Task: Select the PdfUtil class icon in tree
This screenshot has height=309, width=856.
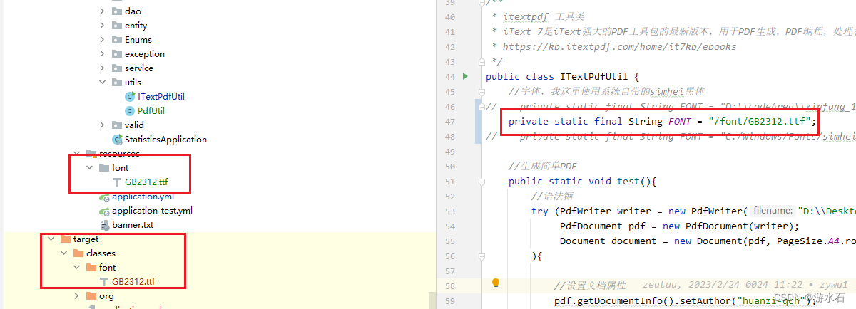Action: (x=129, y=111)
